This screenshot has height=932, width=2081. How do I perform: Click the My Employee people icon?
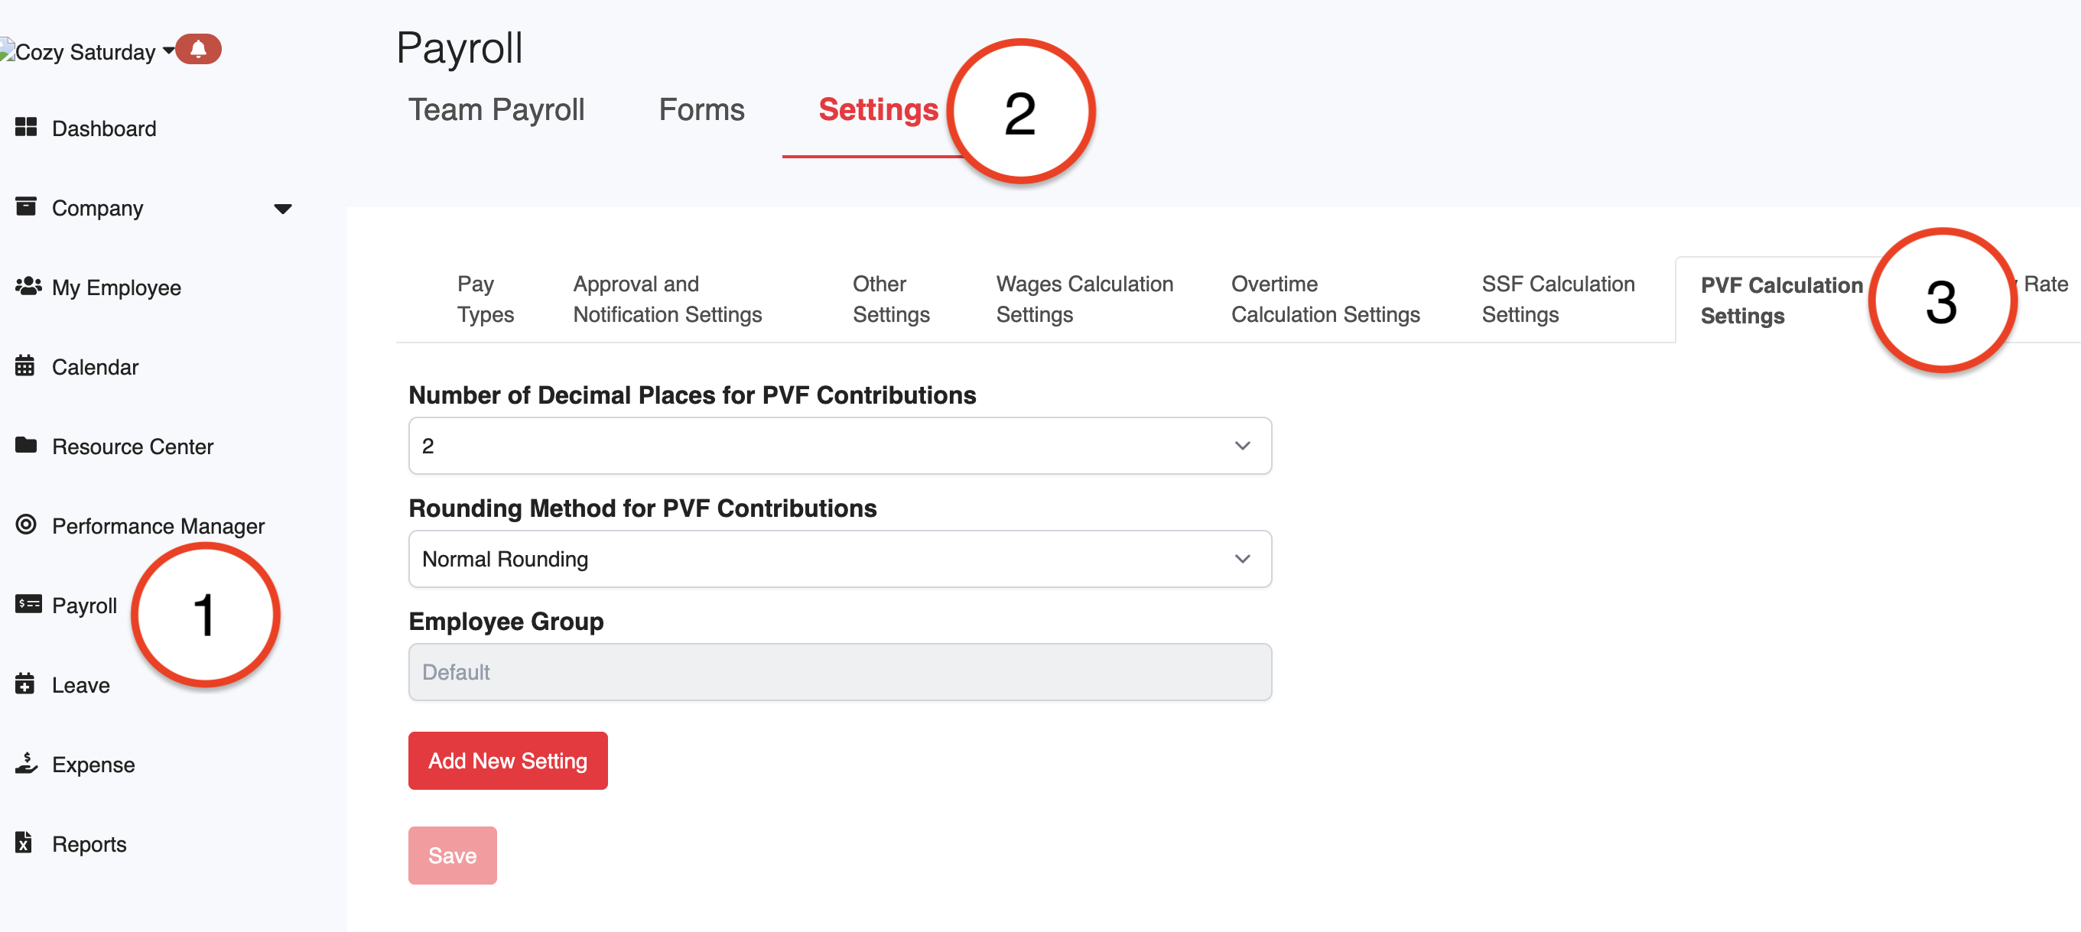(x=28, y=287)
